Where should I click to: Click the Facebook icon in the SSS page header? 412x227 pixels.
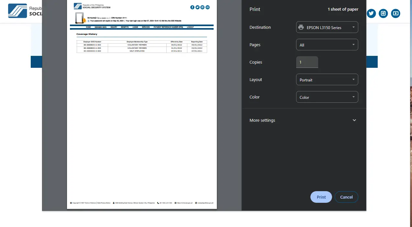[x=192, y=7]
